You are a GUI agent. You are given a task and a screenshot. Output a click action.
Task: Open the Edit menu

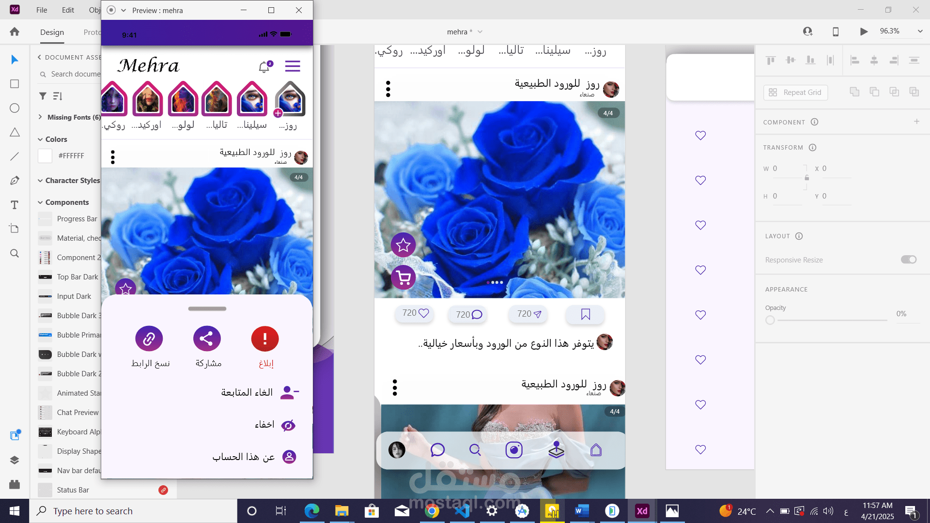[x=68, y=10]
